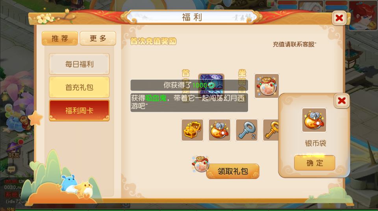This screenshot has height=211, width=378.
Task: Close the 福利 welfare window
Action: [339, 18]
